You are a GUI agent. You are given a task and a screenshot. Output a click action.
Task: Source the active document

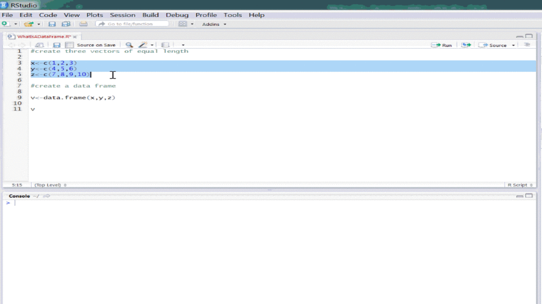click(493, 45)
